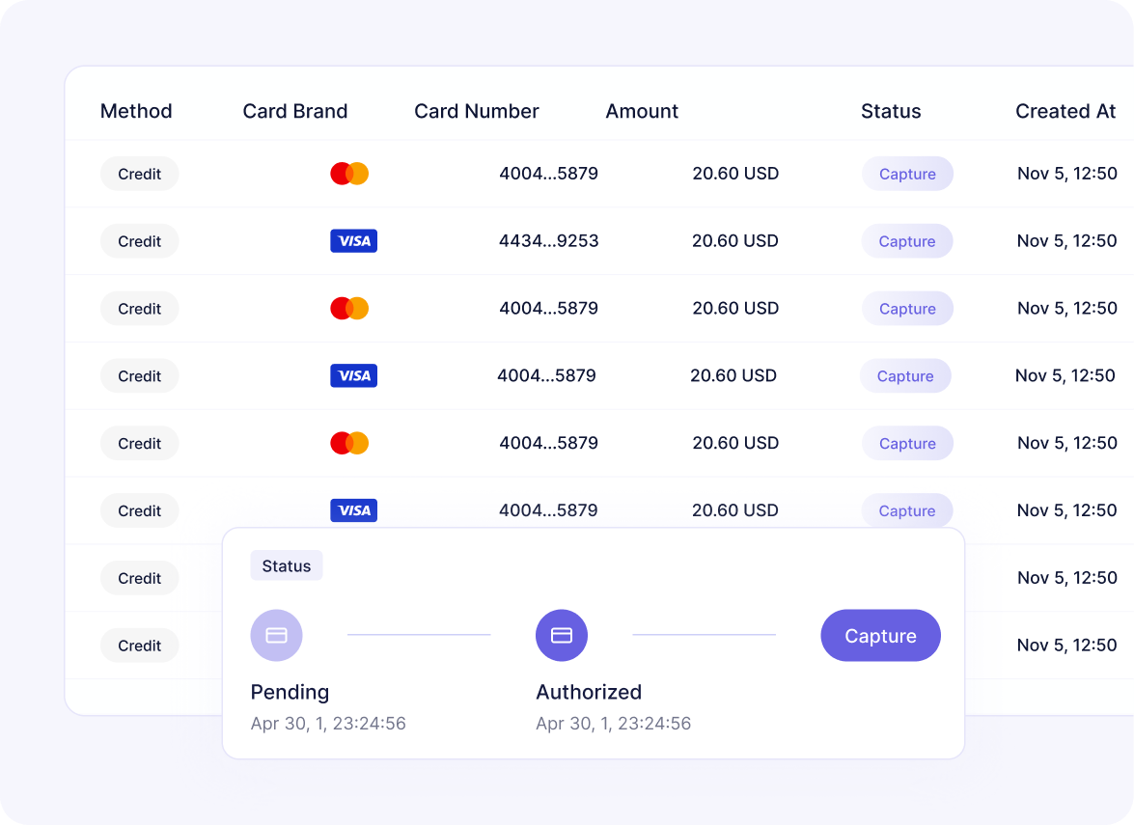Click the Capture badge in the second row

[x=907, y=240]
